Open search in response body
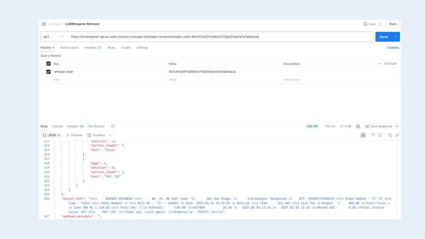425x239 pixels. 380,135
